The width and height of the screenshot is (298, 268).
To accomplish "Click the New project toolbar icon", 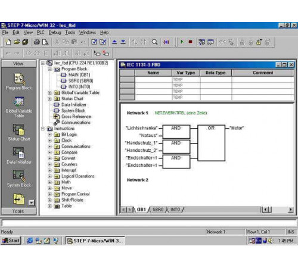I will coord(8,42).
